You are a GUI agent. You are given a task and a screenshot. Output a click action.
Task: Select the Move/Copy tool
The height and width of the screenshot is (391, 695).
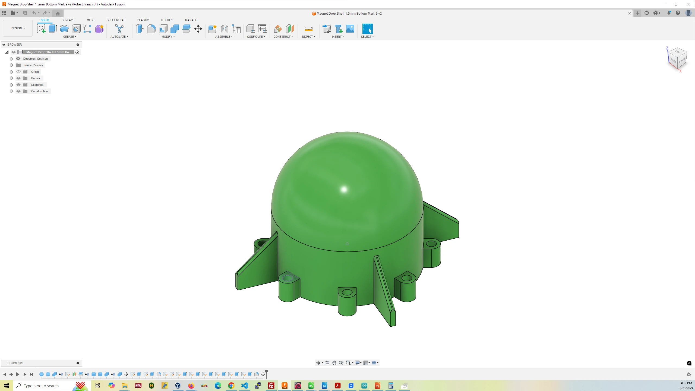point(198,29)
